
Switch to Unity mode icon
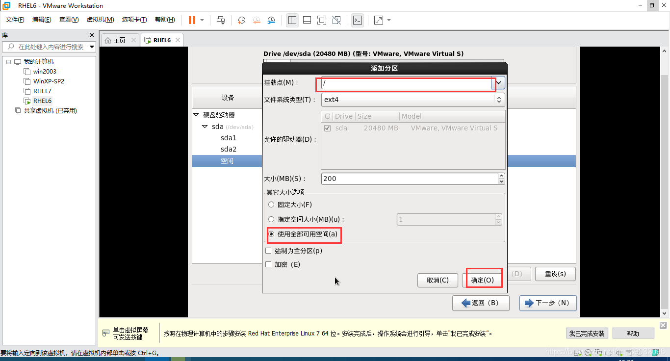point(336,20)
